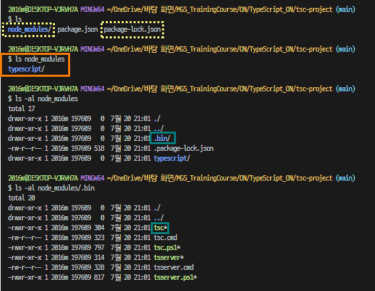Image resolution: width=375 pixels, height=291 pixels.
Task: Click the tsserver.ps1* file entry
Action: [x=175, y=277]
